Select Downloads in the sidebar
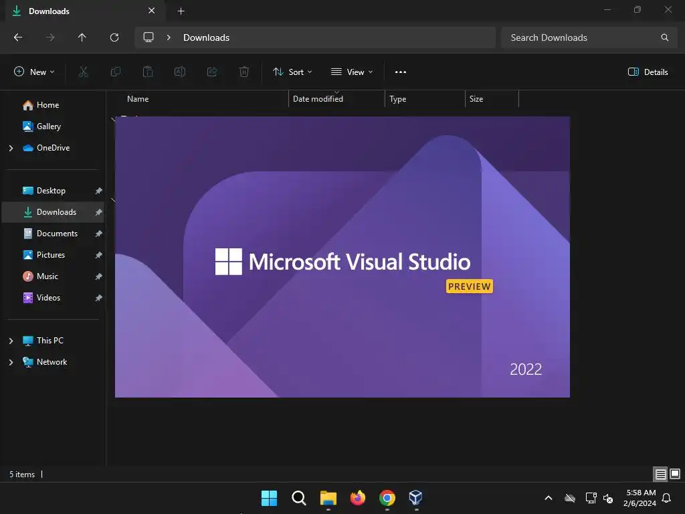This screenshot has height=514, width=685. coord(54,212)
